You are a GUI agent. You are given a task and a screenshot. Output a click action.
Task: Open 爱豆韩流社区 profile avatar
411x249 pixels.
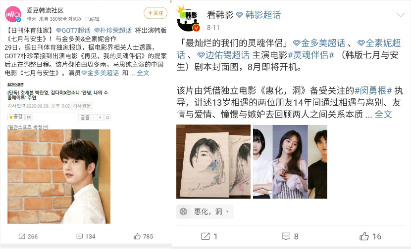(13, 14)
